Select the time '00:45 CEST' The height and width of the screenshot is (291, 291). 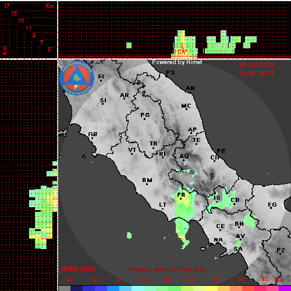[x=257, y=73]
